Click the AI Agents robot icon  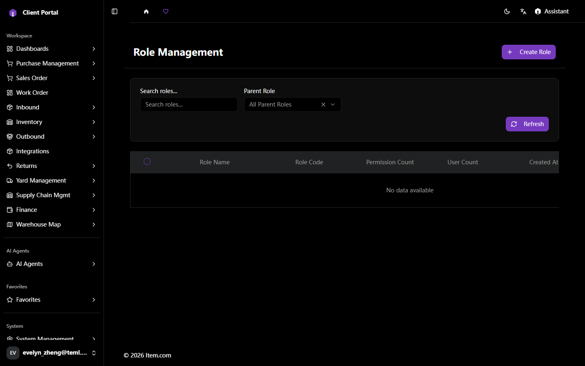(10, 264)
